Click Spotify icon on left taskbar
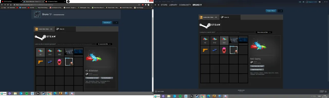329x98 pixels. [27, 93]
